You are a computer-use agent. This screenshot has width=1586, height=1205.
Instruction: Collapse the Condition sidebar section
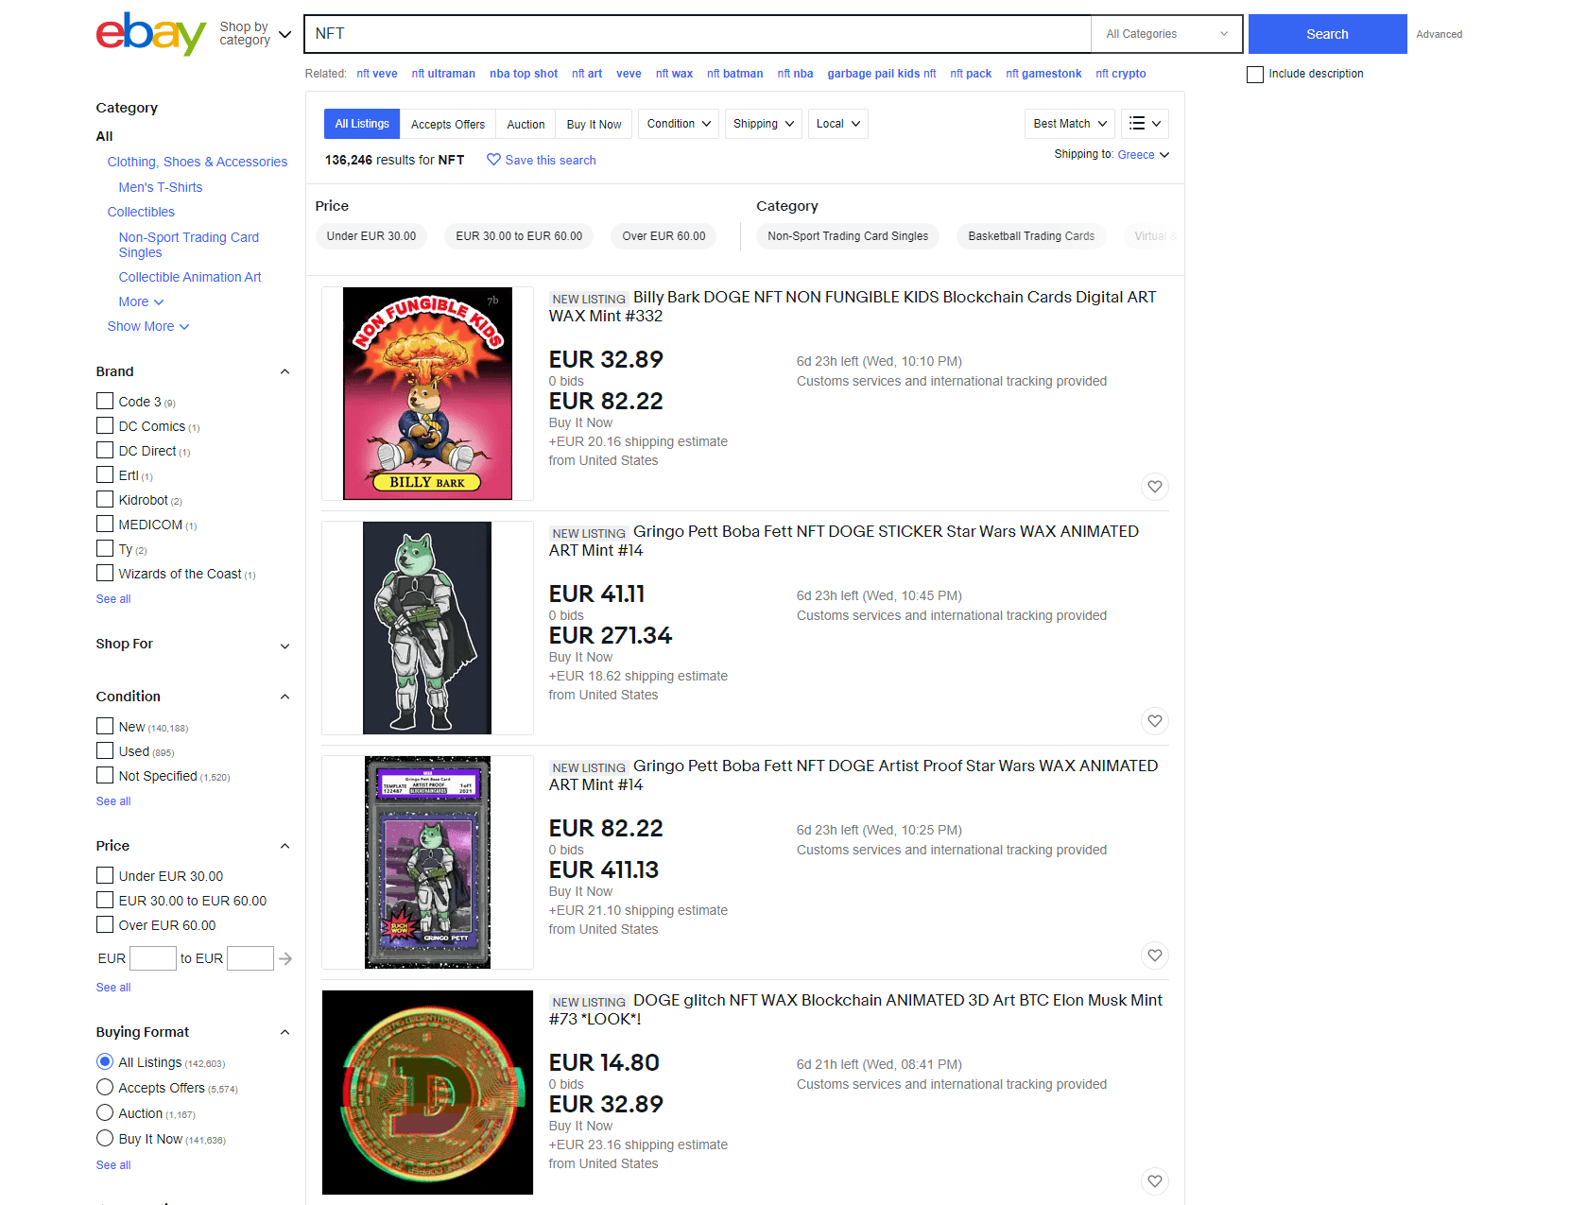coord(284,697)
